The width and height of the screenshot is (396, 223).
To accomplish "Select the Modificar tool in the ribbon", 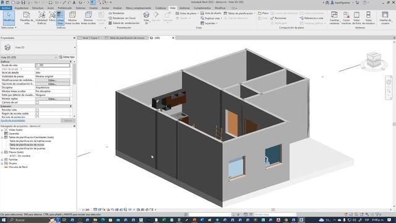I will coord(9,18).
